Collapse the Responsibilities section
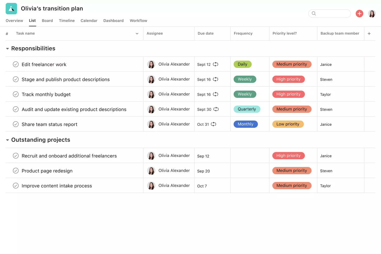 7,49
